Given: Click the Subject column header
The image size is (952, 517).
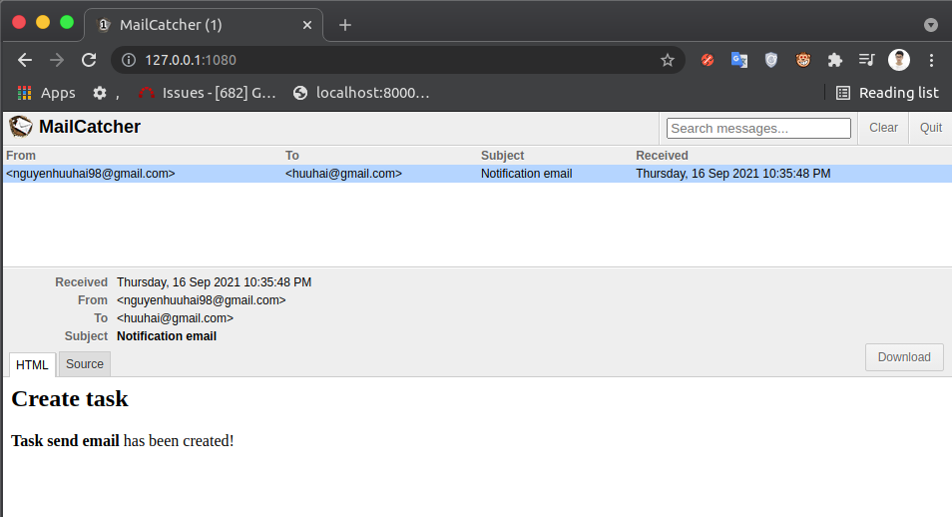Looking at the screenshot, I should pos(502,156).
